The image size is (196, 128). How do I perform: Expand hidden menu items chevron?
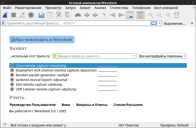point(194,8)
